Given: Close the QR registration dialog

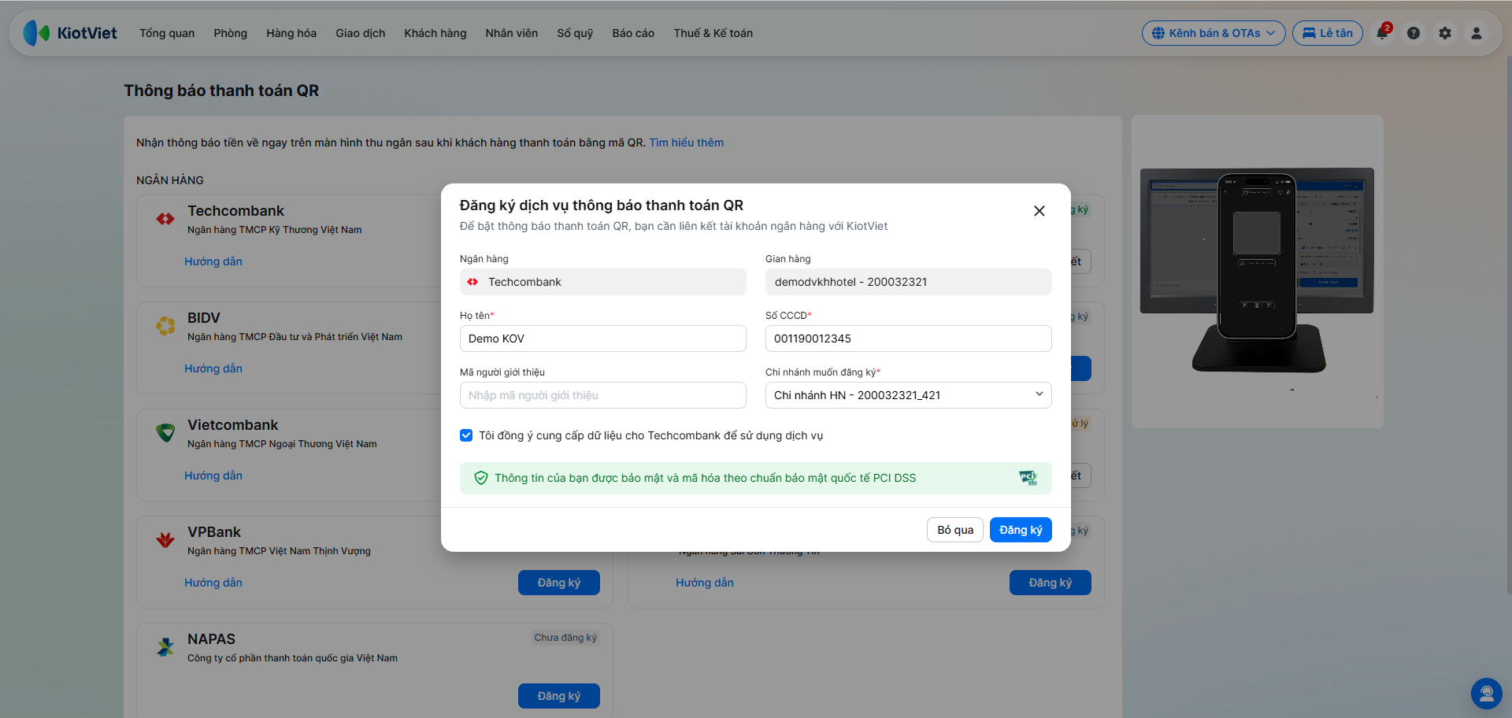Looking at the screenshot, I should pos(1039,211).
